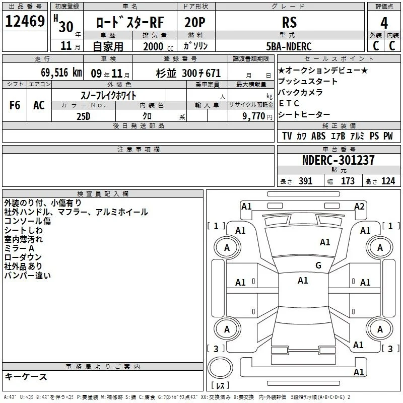Click the grade value RS
403x403 pixels.
pyautogui.click(x=289, y=22)
